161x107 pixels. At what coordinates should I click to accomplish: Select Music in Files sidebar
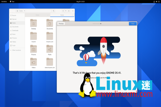tap(17, 34)
